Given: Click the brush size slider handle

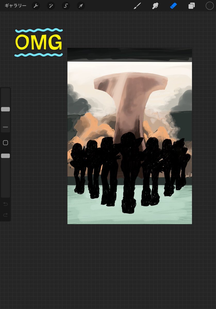Looking at the screenshot, I should 5,109.
